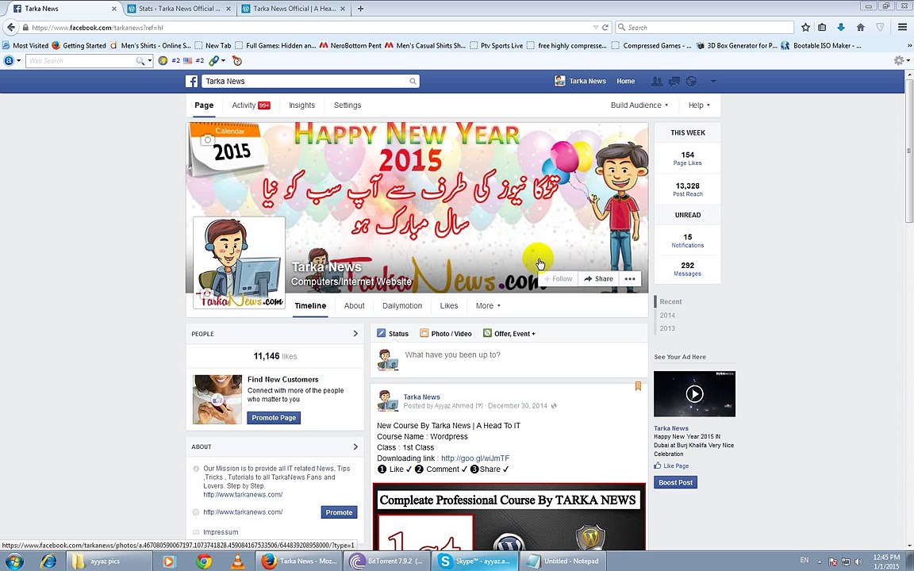Click the Follow button on cover
This screenshot has width=914, height=571.
coord(559,279)
